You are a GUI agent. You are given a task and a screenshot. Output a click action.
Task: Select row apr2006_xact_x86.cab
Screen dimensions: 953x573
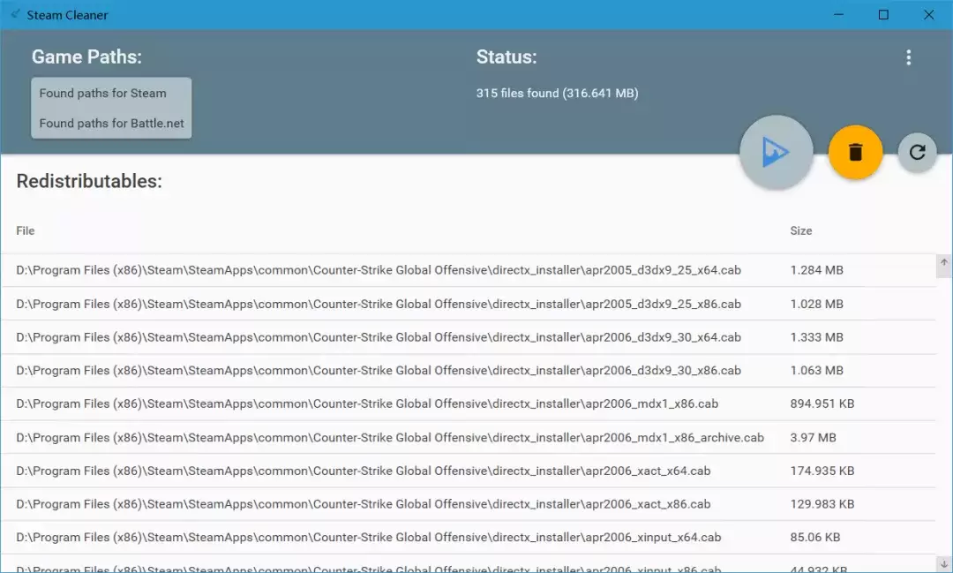pos(468,504)
